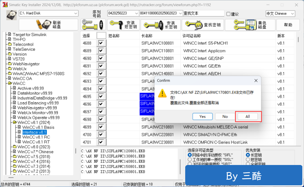Select the 工作地的单一授权 "SISL" radio option
This screenshot has height=187, width=304.
pos(190,160)
